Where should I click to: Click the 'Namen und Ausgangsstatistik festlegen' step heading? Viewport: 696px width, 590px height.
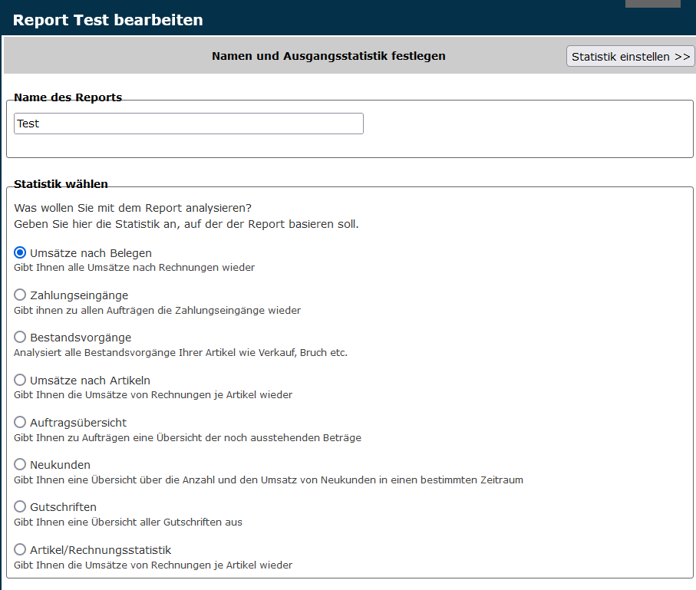coord(328,56)
